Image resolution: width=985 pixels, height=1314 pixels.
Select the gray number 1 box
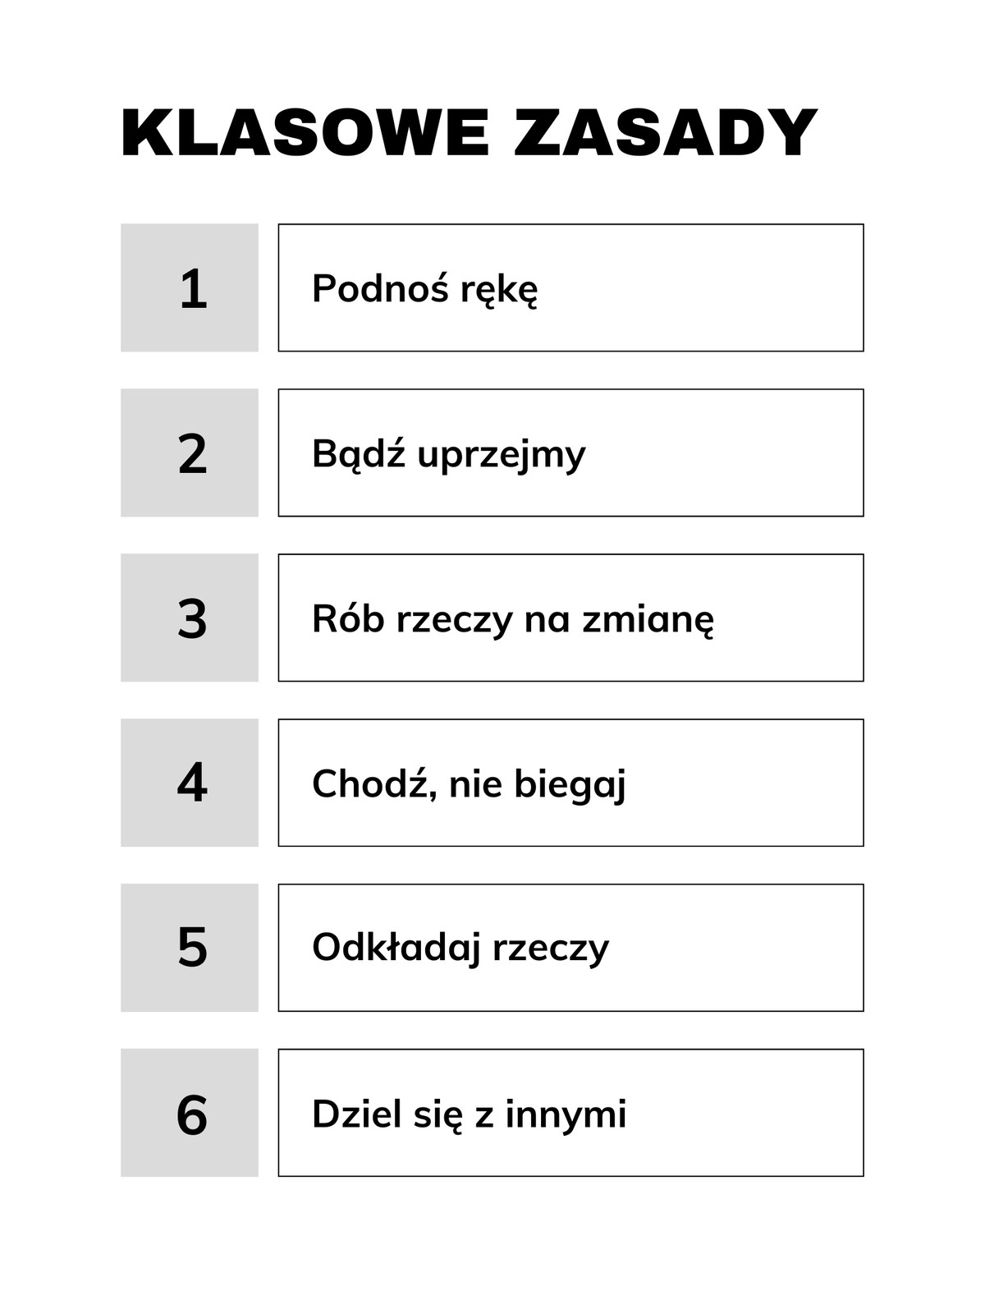coord(190,287)
